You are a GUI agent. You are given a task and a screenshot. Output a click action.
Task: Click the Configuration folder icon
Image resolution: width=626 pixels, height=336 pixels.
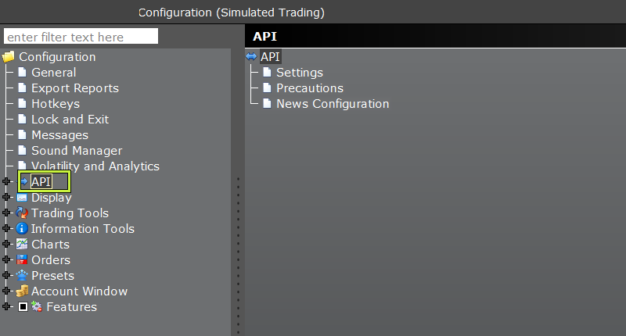pyautogui.click(x=9, y=56)
